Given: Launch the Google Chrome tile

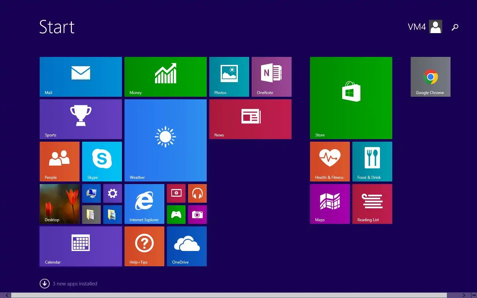Looking at the screenshot, I should coord(431,77).
